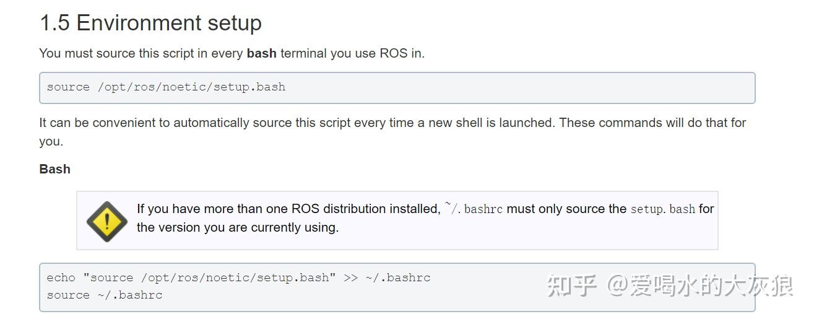The width and height of the screenshot is (814, 319).
Task: Click the /opt/ros/noetic/setup.bash path in first code block
Action: point(191,87)
